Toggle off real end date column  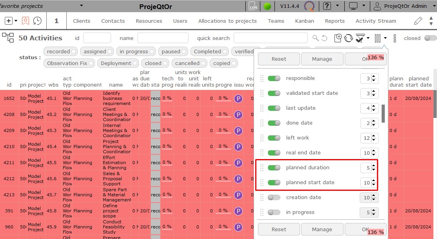click(x=274, y=153)
